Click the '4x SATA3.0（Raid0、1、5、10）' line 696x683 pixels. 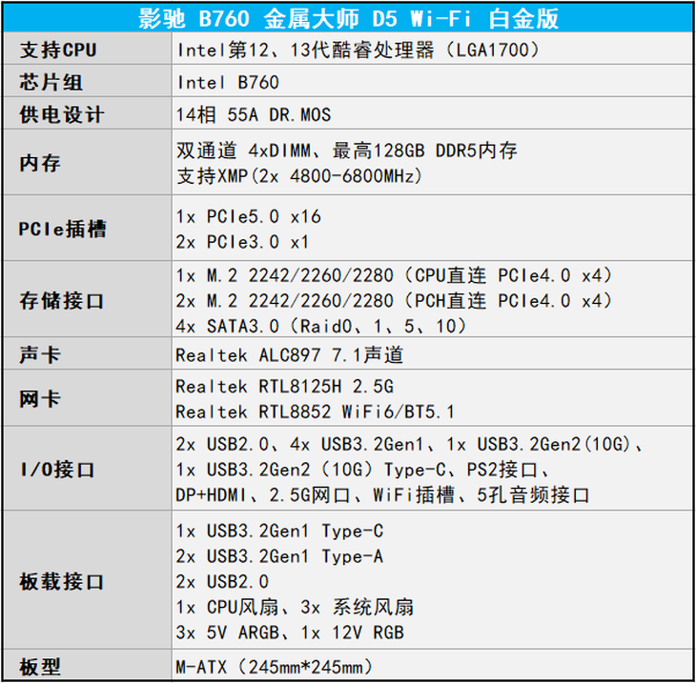point(322,327)
